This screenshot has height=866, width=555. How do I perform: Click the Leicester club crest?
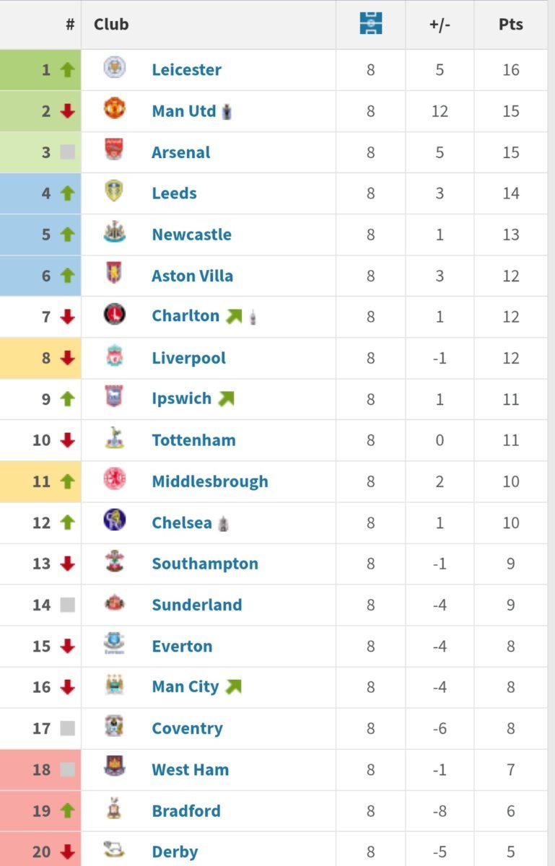click(114, 68)
